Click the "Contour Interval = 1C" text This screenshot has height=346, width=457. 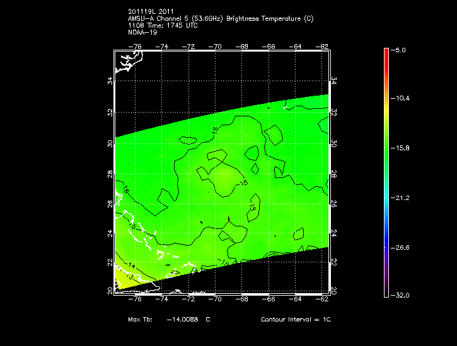(296, 320)
